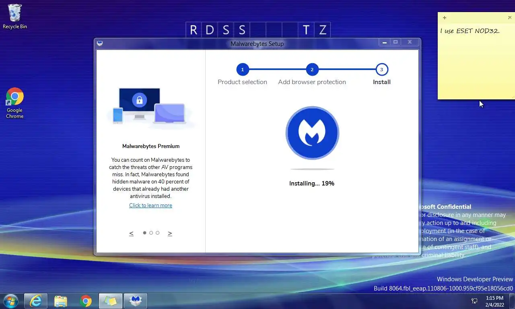Launch Google Chrome from desktop shortcut
The image size is (515, 309).
15,103
